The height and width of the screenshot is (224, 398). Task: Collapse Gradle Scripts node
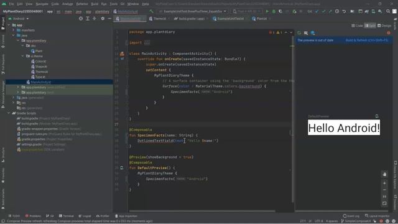[9, 113]
